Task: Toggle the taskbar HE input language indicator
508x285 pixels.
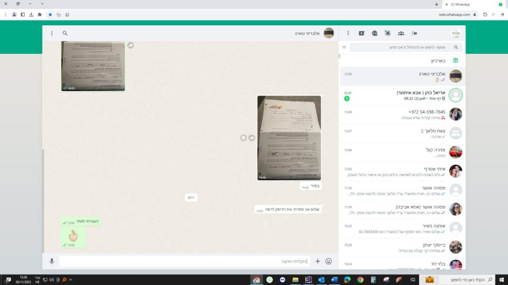Action: [37, 280]
